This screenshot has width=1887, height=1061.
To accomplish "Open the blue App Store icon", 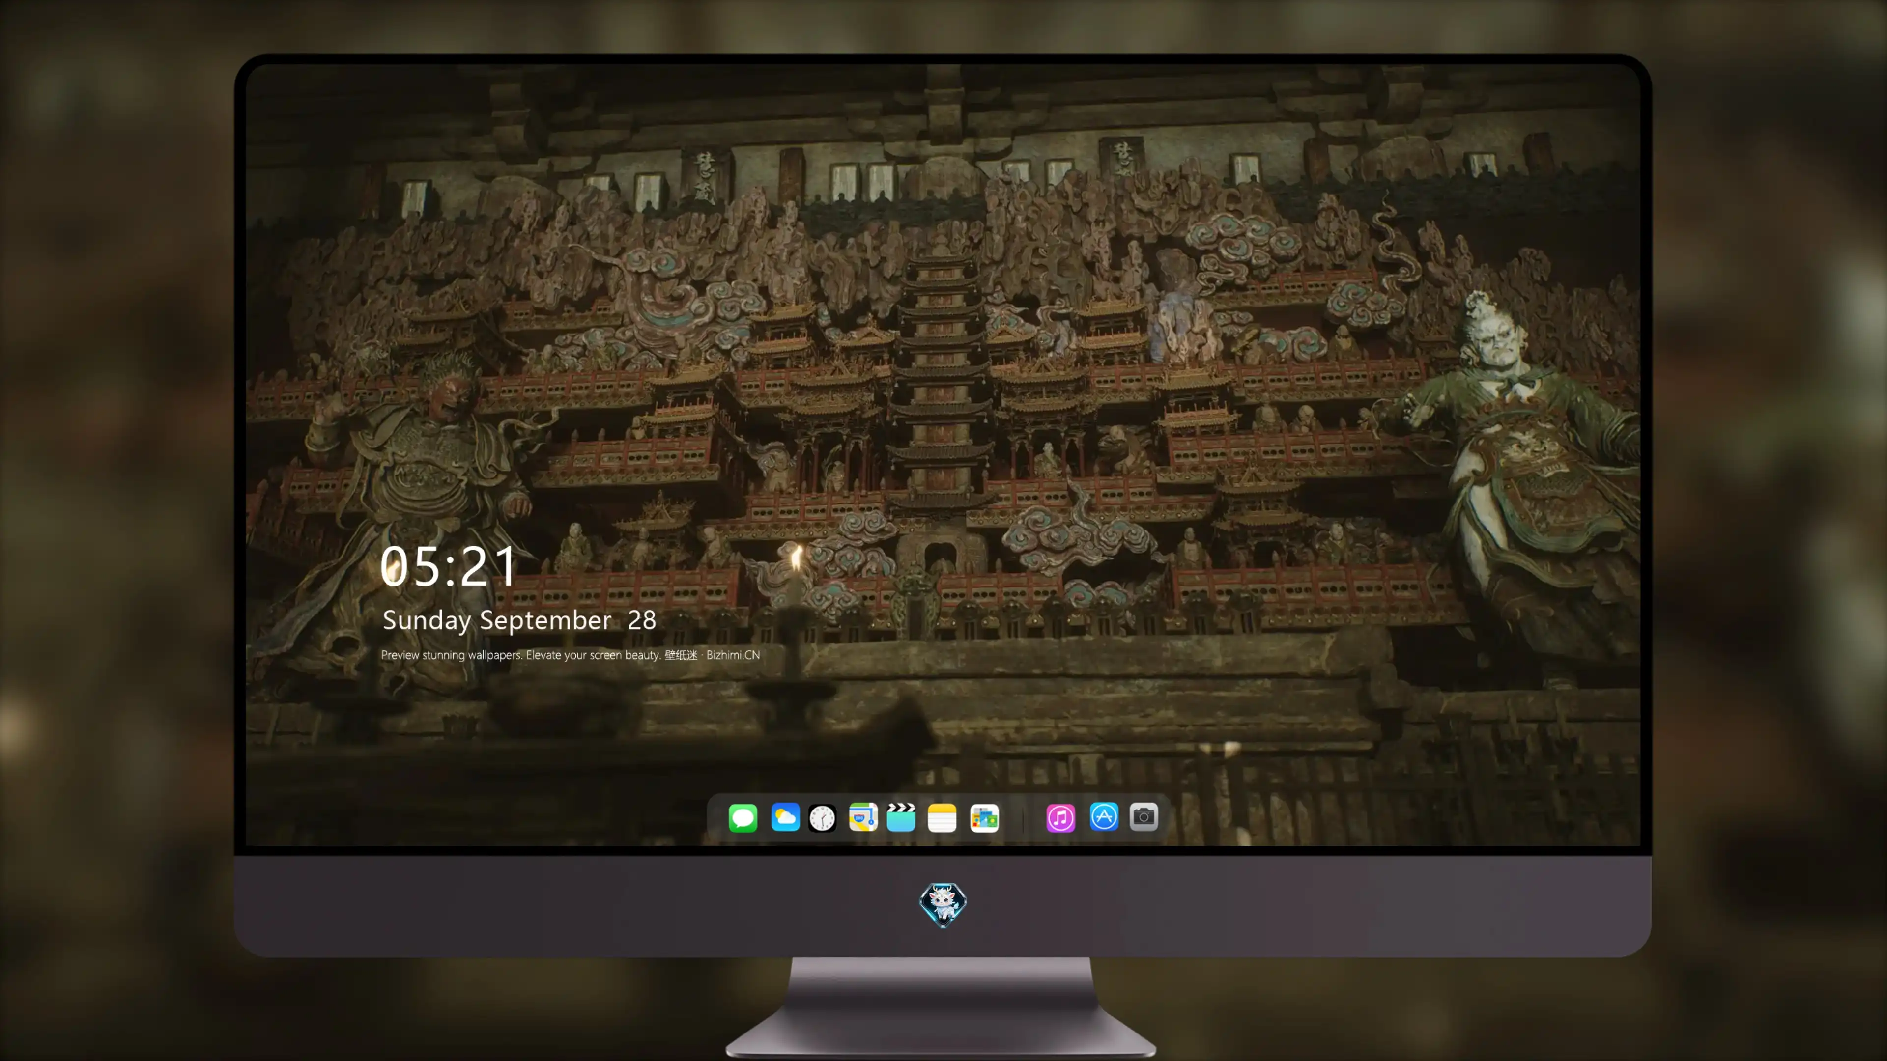I will [1104, 816].
